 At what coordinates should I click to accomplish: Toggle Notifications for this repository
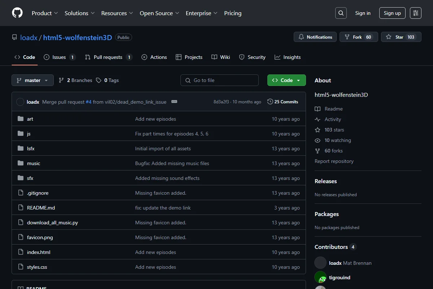(315, 37)
